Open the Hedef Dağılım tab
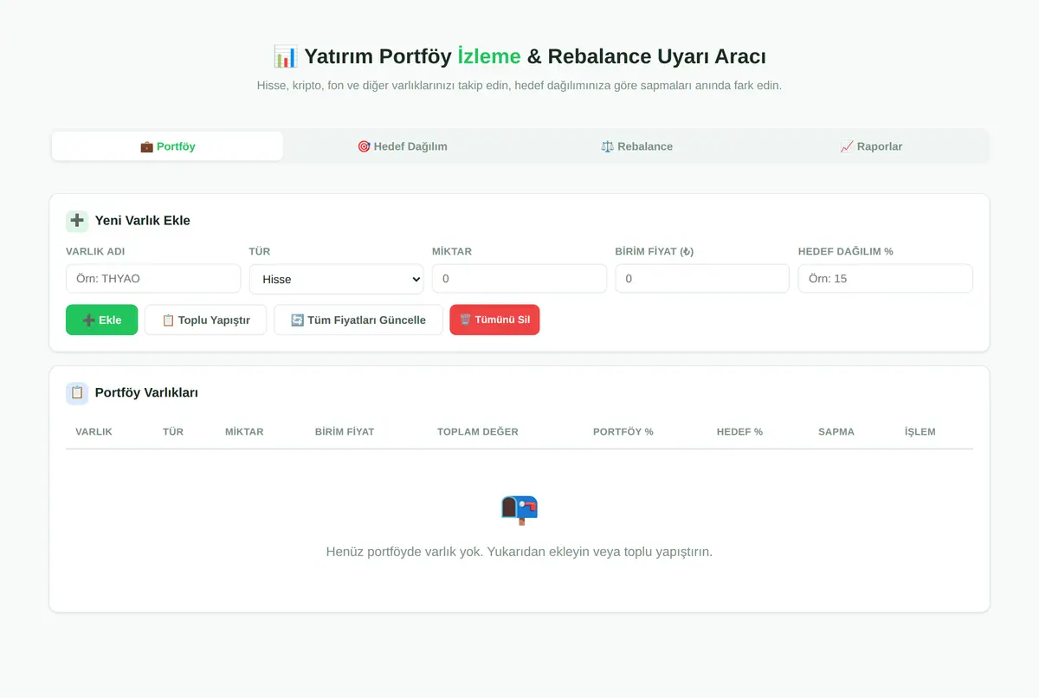 coord(402,146)
